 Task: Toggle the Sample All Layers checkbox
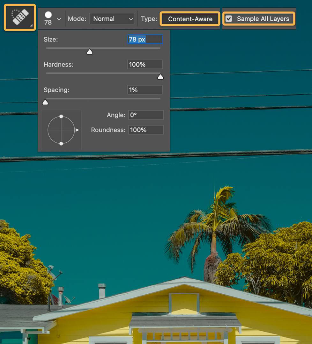coord(229,19)
